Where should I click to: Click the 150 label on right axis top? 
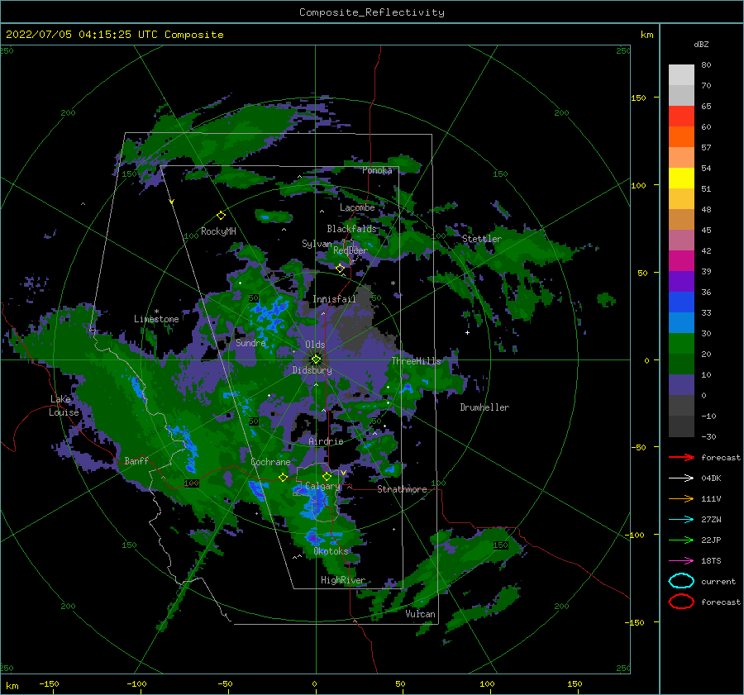pos(638,98)
